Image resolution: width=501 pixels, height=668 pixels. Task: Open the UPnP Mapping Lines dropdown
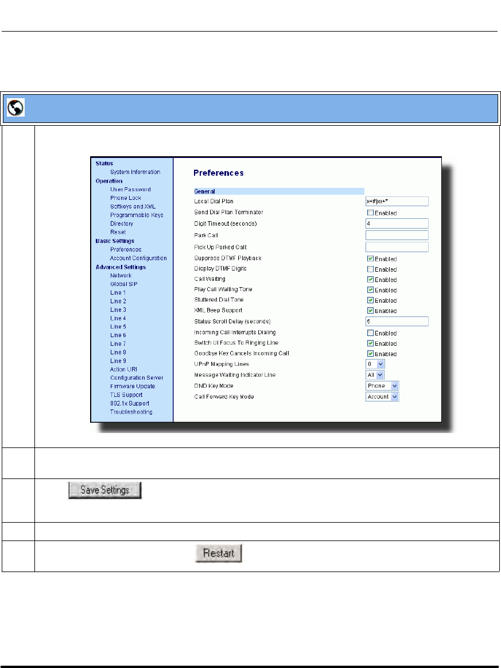coord(375,364)
